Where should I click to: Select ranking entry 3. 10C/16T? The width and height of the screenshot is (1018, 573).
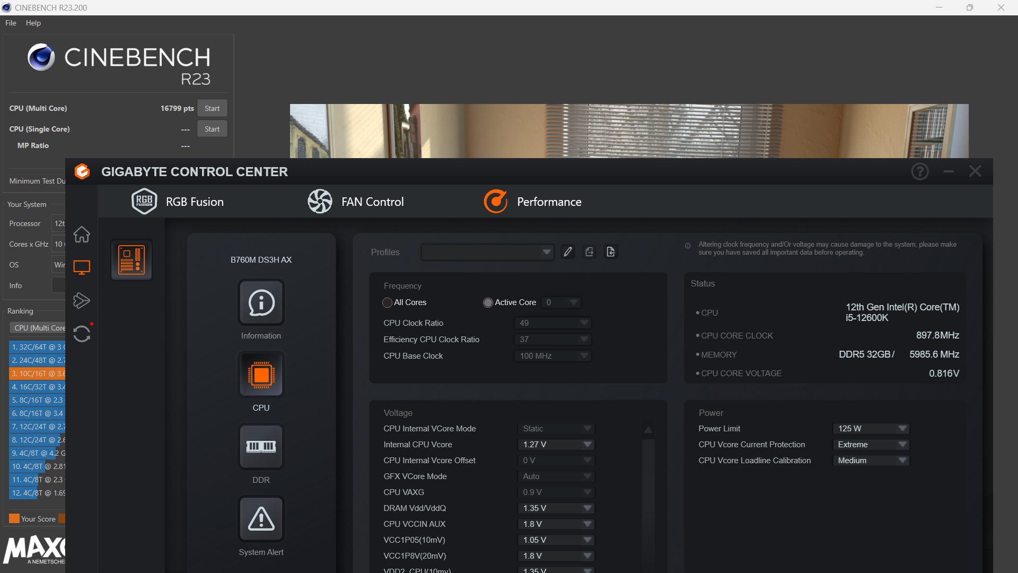[37, 374]
